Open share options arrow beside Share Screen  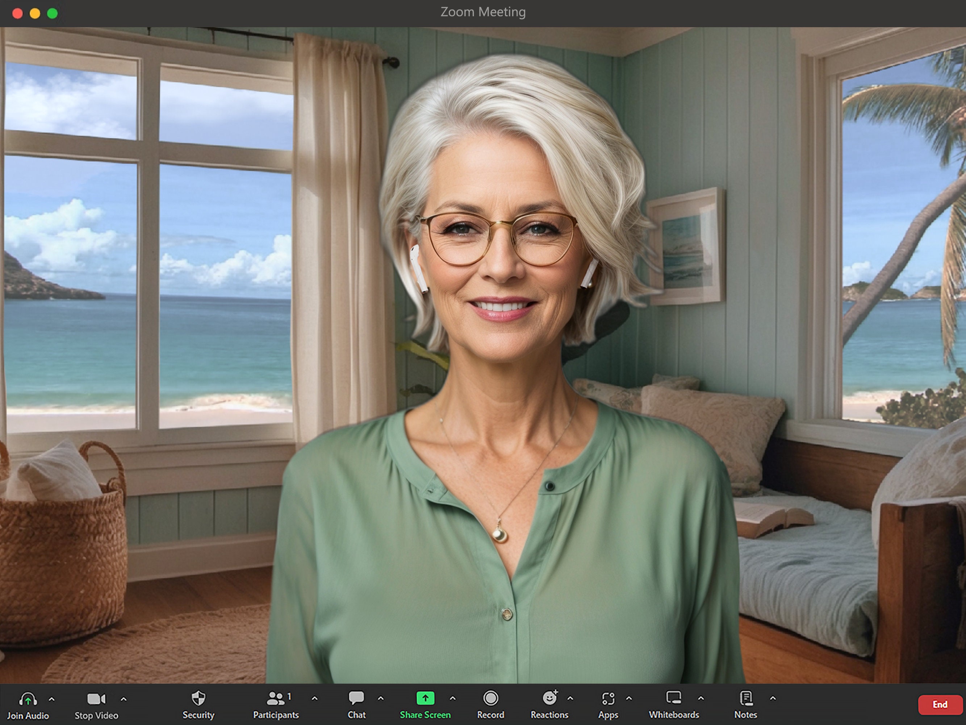point(452,698)
